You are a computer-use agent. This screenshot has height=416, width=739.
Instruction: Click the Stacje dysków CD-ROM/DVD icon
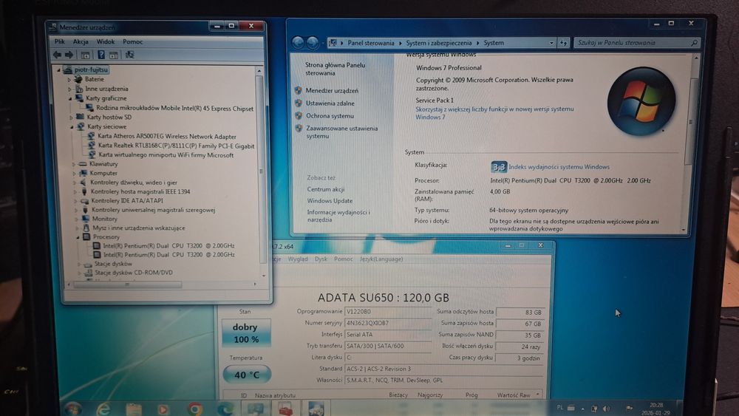(88, 273)
